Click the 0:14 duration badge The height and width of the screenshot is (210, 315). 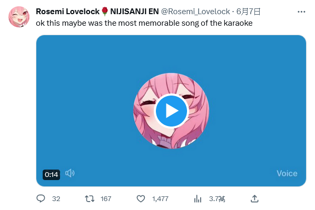point(51,175)
